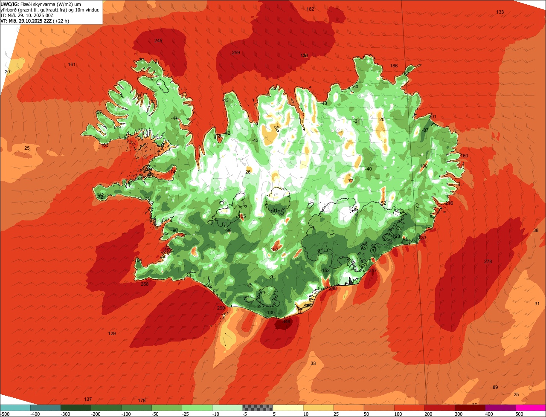Click the value -130 on the south coast
The width and height of the screenshot is (546, 417).
[x=270, y=313]
